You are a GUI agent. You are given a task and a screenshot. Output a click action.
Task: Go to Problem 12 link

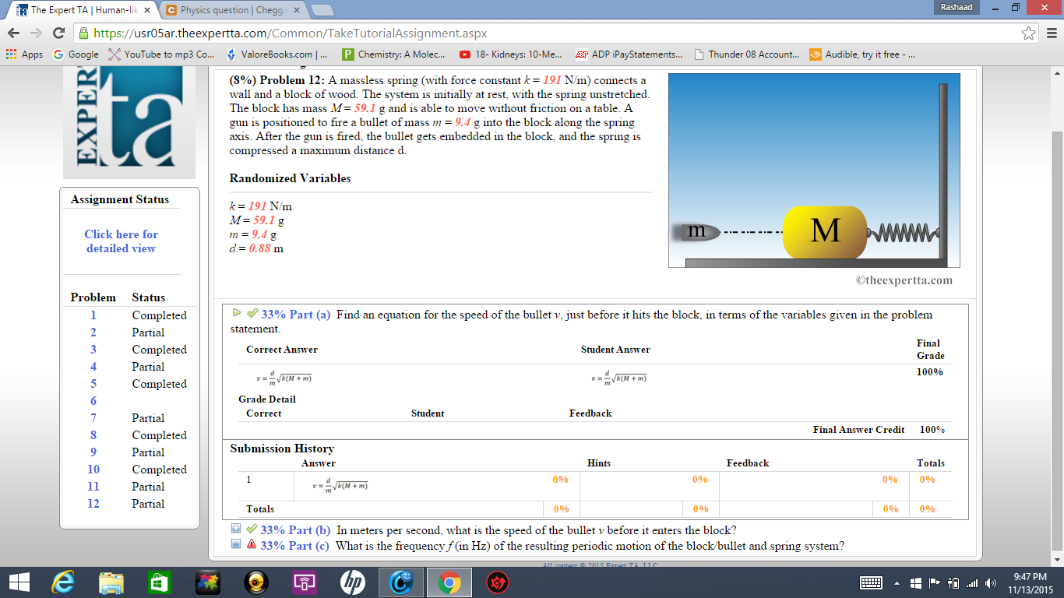[x=93, y=504]
